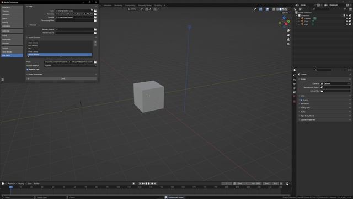Open the Interface preferences section
The height and width of the screenshot is (199, 353).
click(x=12, y=7)
